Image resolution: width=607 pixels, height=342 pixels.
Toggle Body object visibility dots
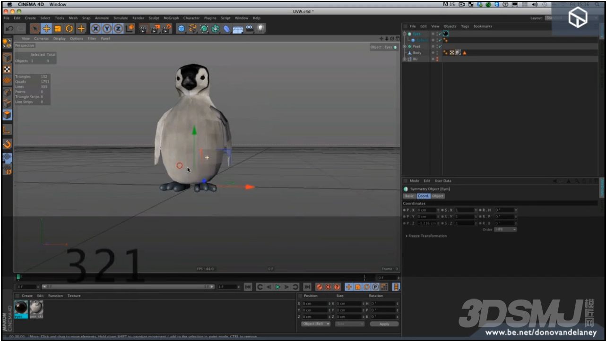coord(437,53)
